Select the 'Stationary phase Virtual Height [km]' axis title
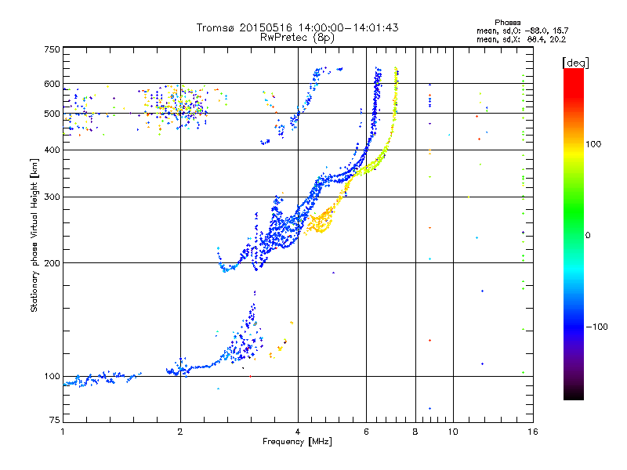Image resolution: width=627 pixels, height=470 pixels. 34,235
